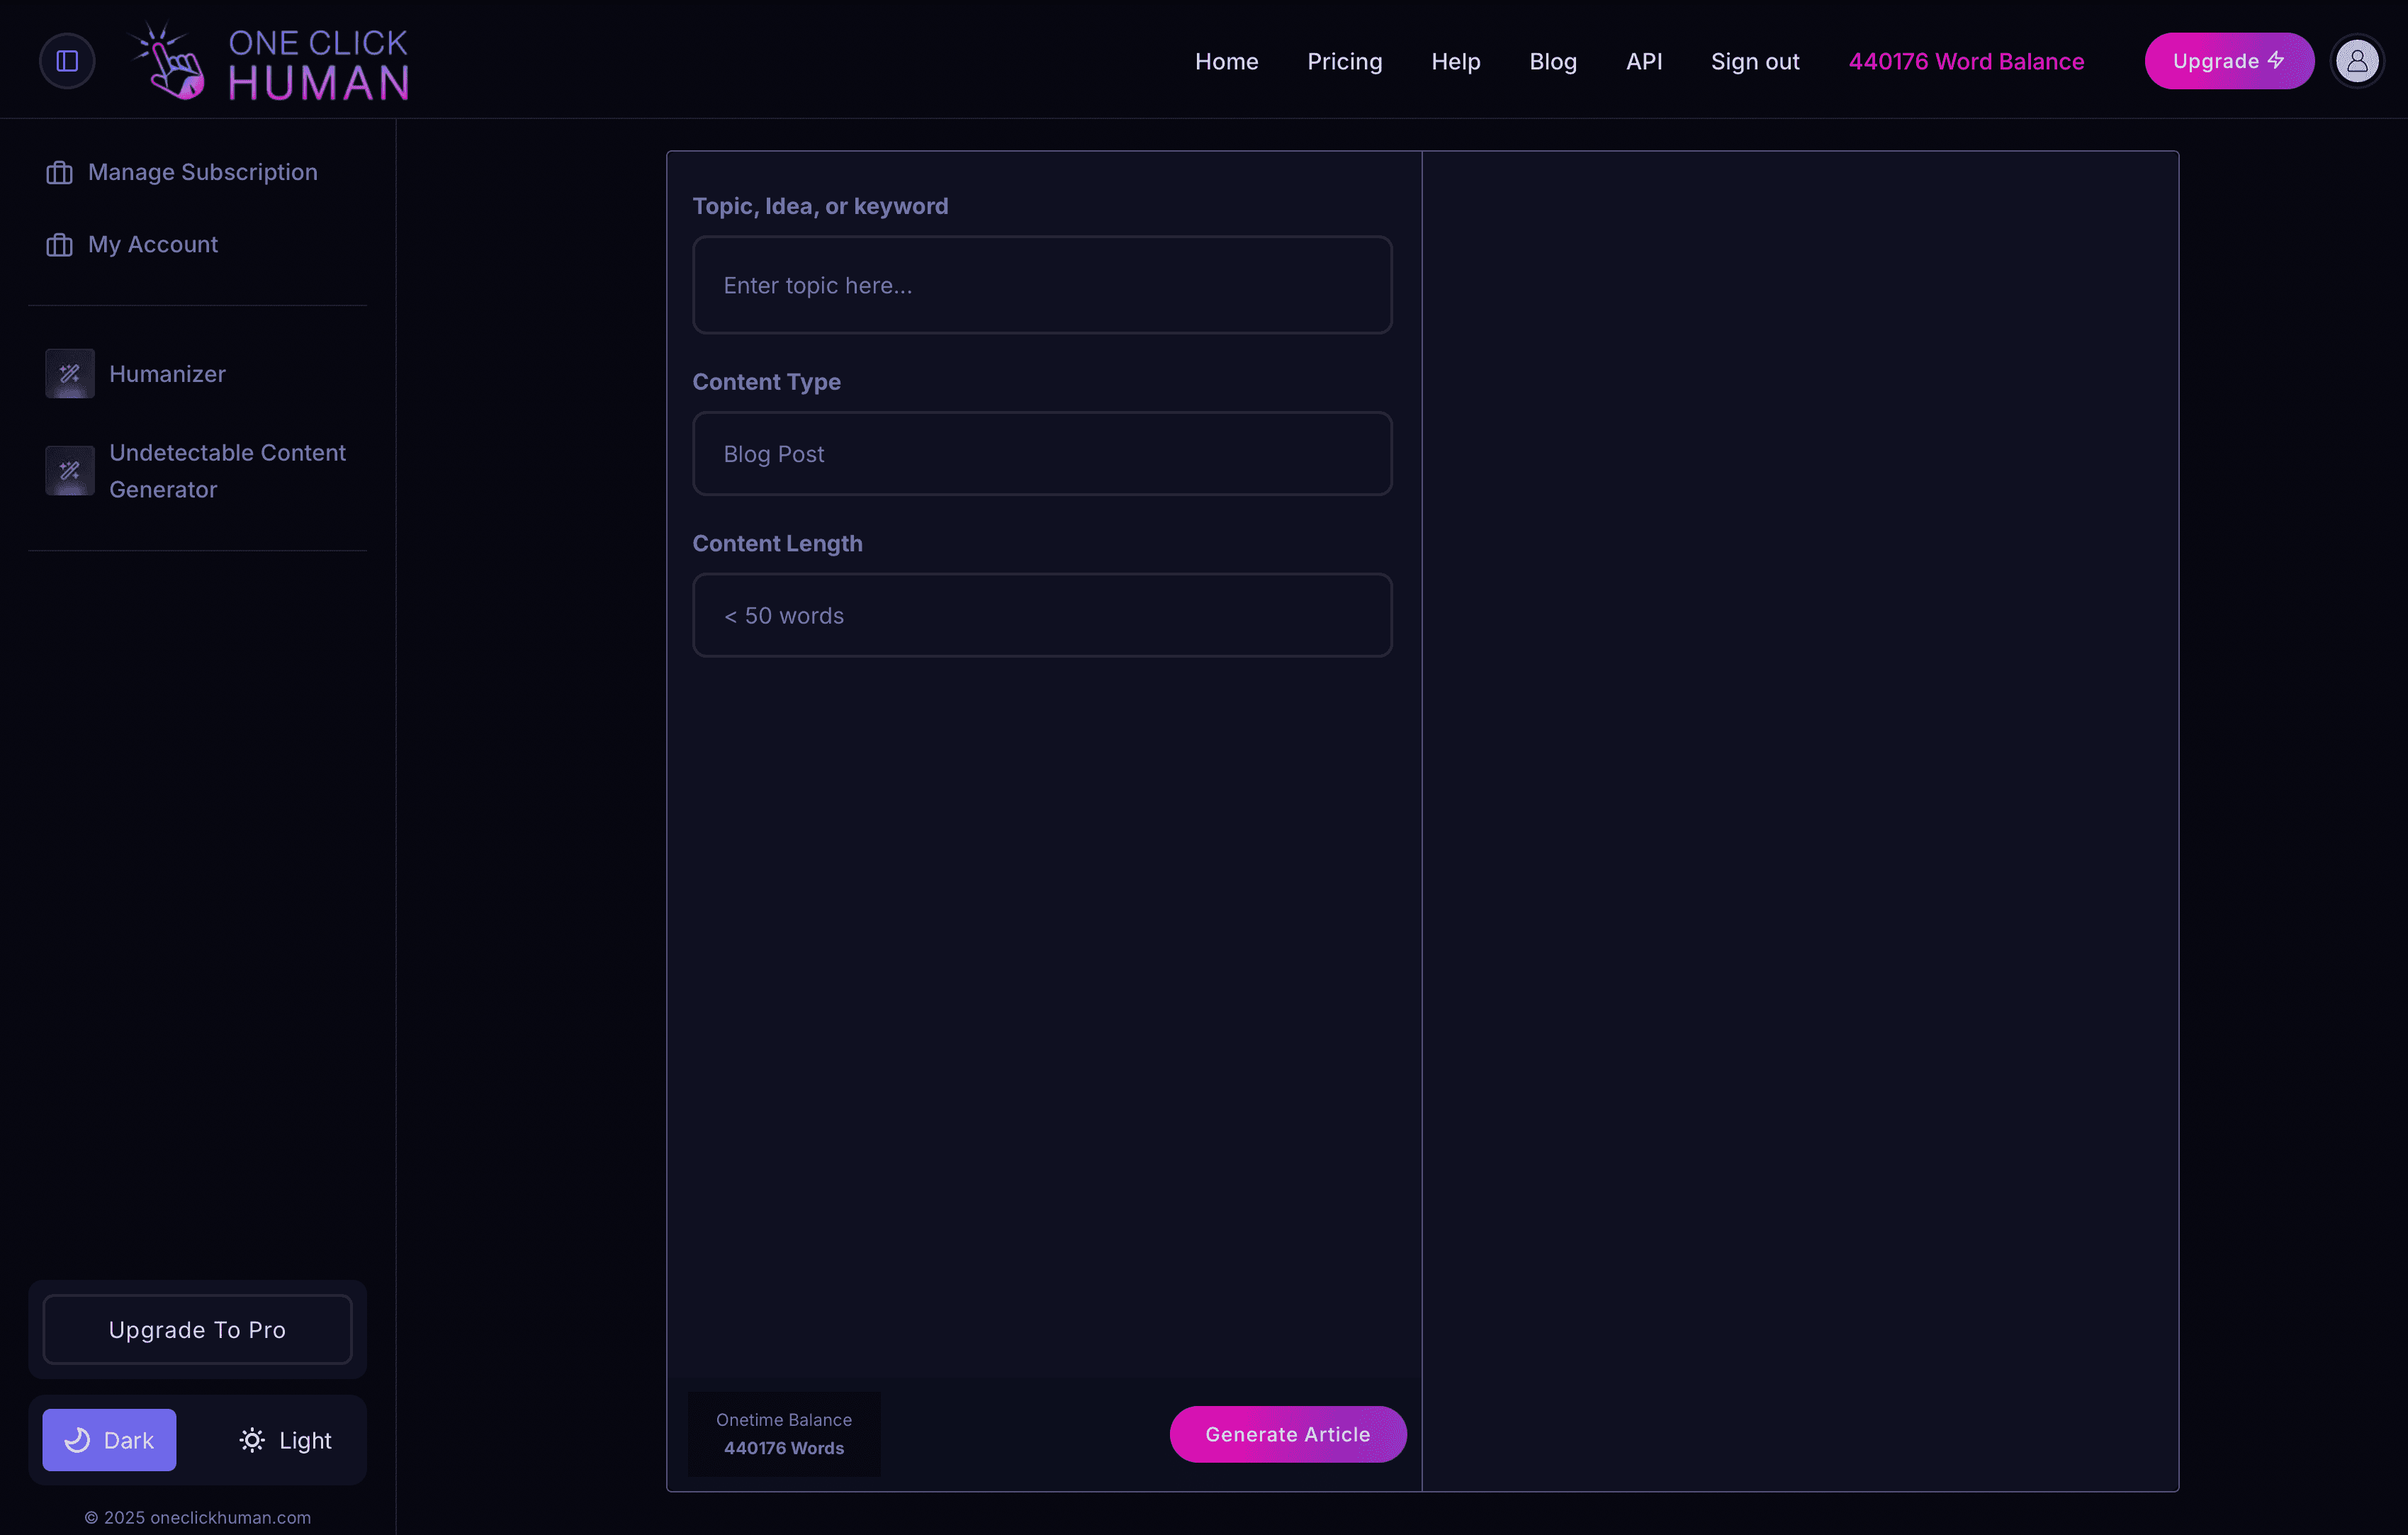2408x1535 pixels.
Task: Click the Undetectable Content Generator wand icon
Action: coord(70,471)
